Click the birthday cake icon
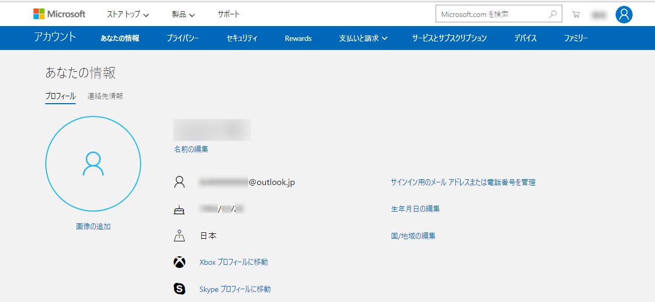Image resolution: width=655 pixels, height=302 pixels. [x=179, y=209]
